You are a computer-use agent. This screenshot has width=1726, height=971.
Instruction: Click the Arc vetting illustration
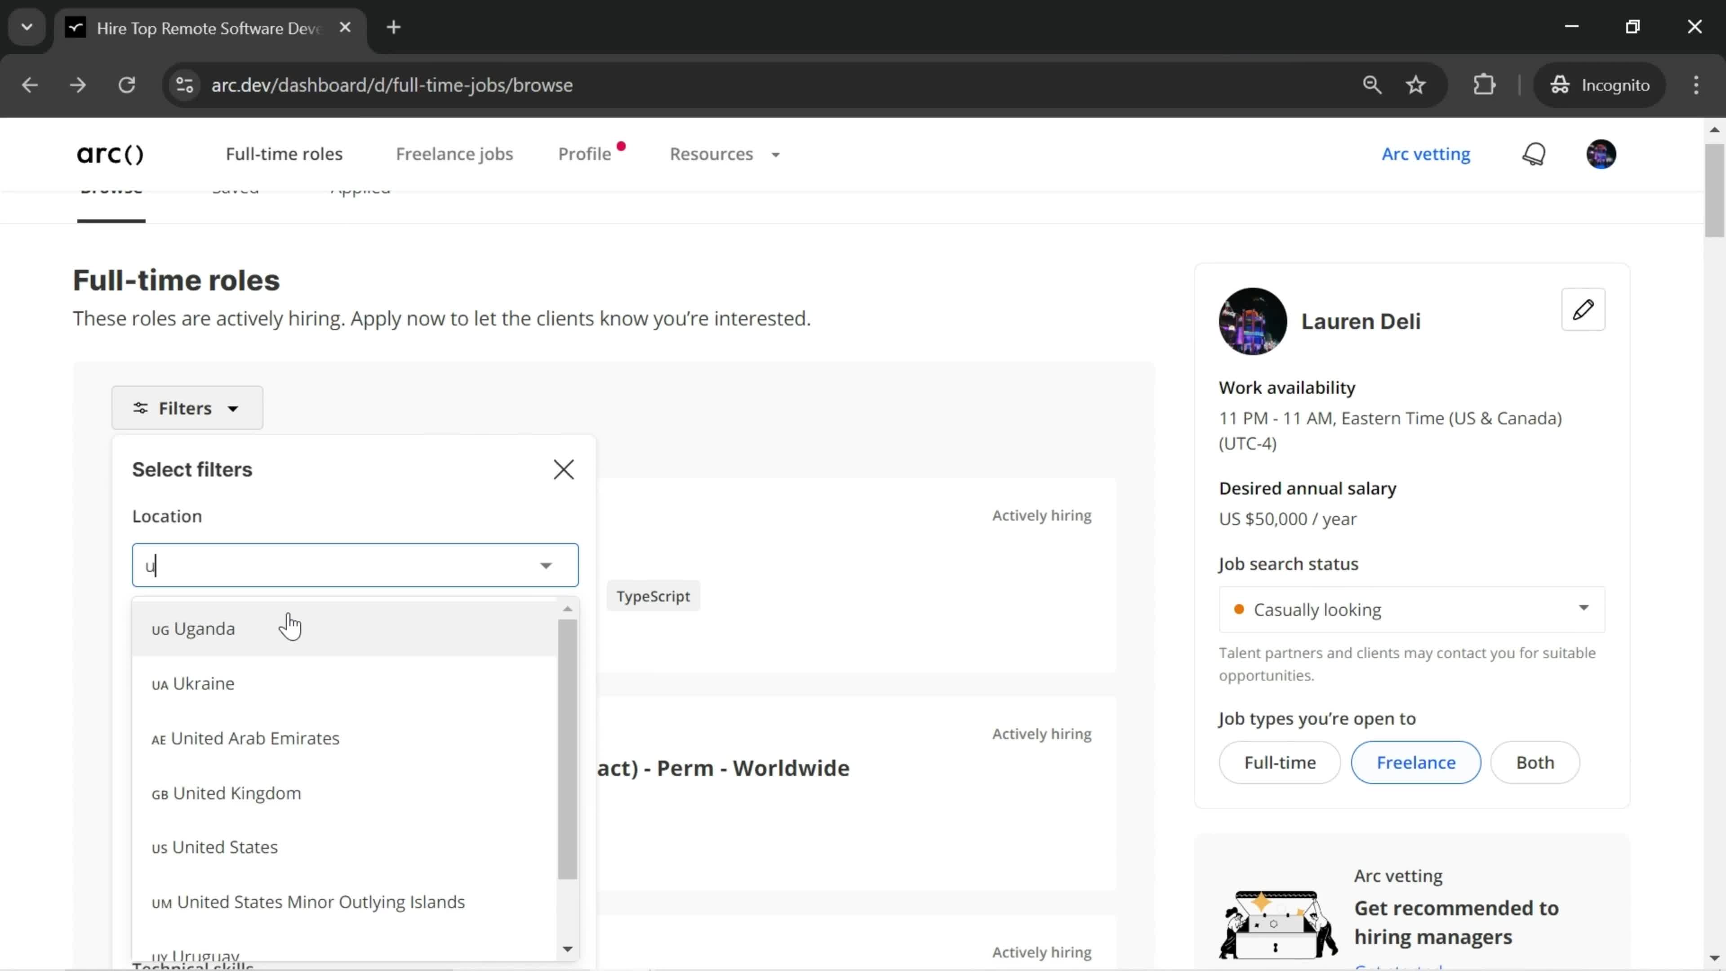(1278, 925)
